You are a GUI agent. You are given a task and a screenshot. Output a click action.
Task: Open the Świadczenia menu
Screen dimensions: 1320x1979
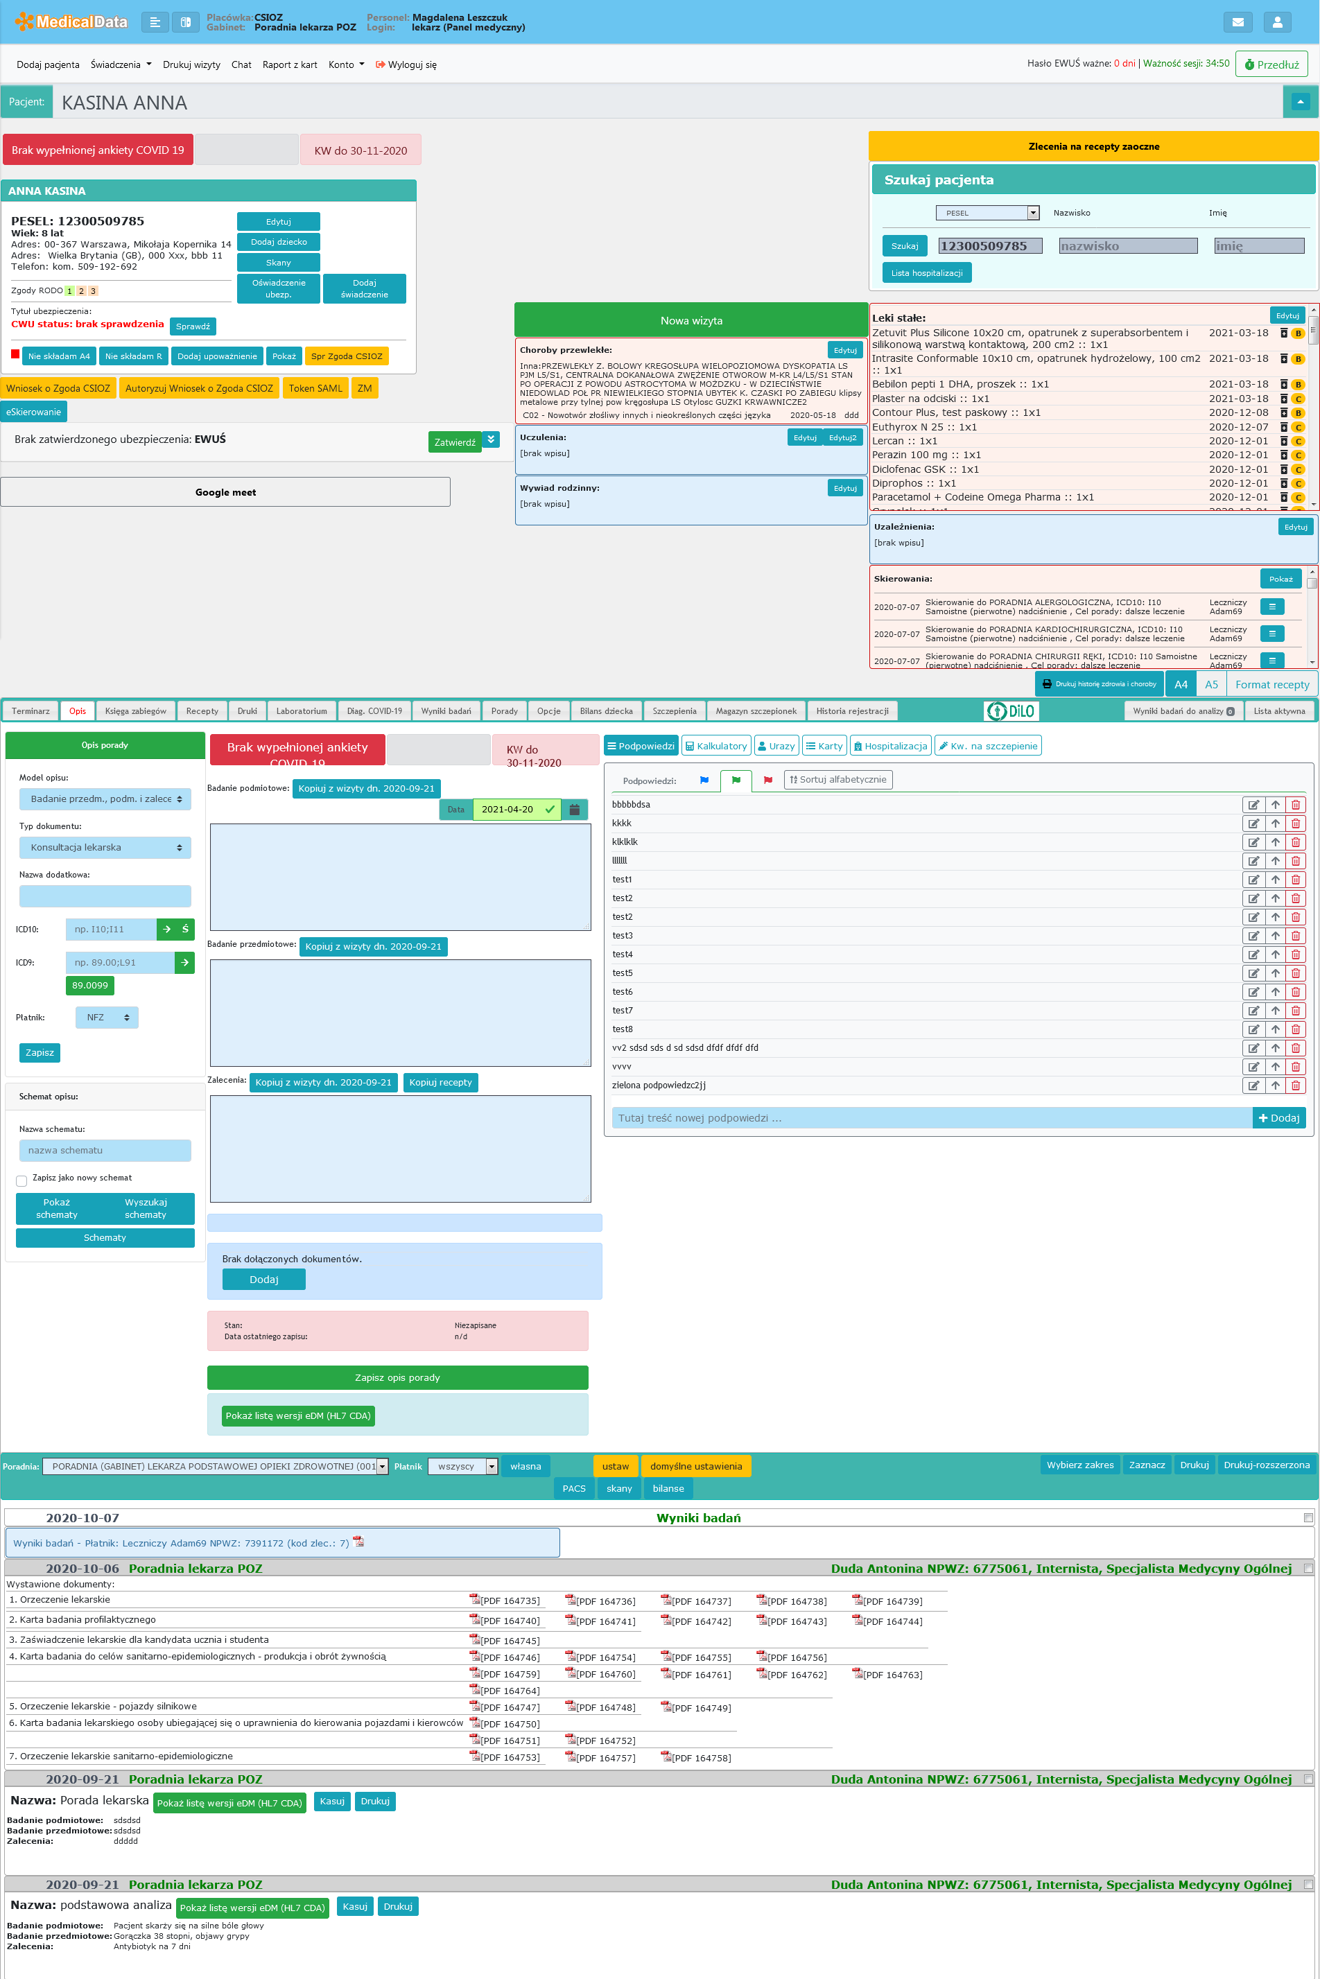pos(121,65)
